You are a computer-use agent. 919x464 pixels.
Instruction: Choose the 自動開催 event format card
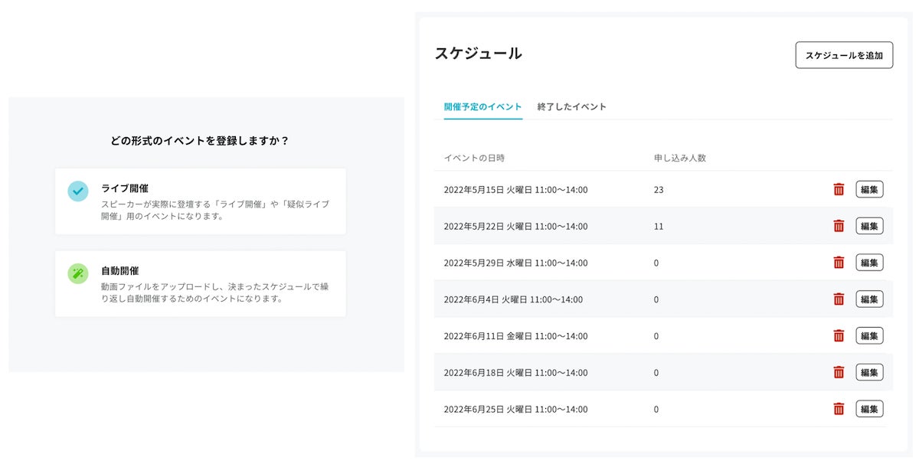tap(200, 284)
